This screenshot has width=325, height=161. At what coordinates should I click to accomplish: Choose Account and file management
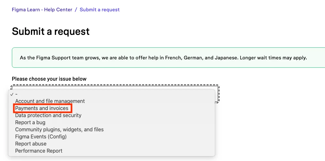pos(50,101)
